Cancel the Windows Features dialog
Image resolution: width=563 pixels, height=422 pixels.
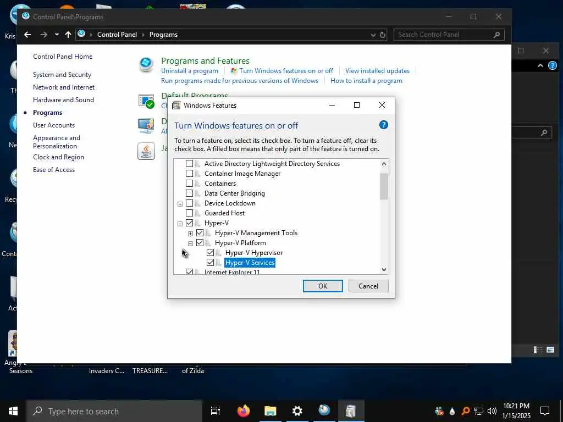click(x=368, y=286)
